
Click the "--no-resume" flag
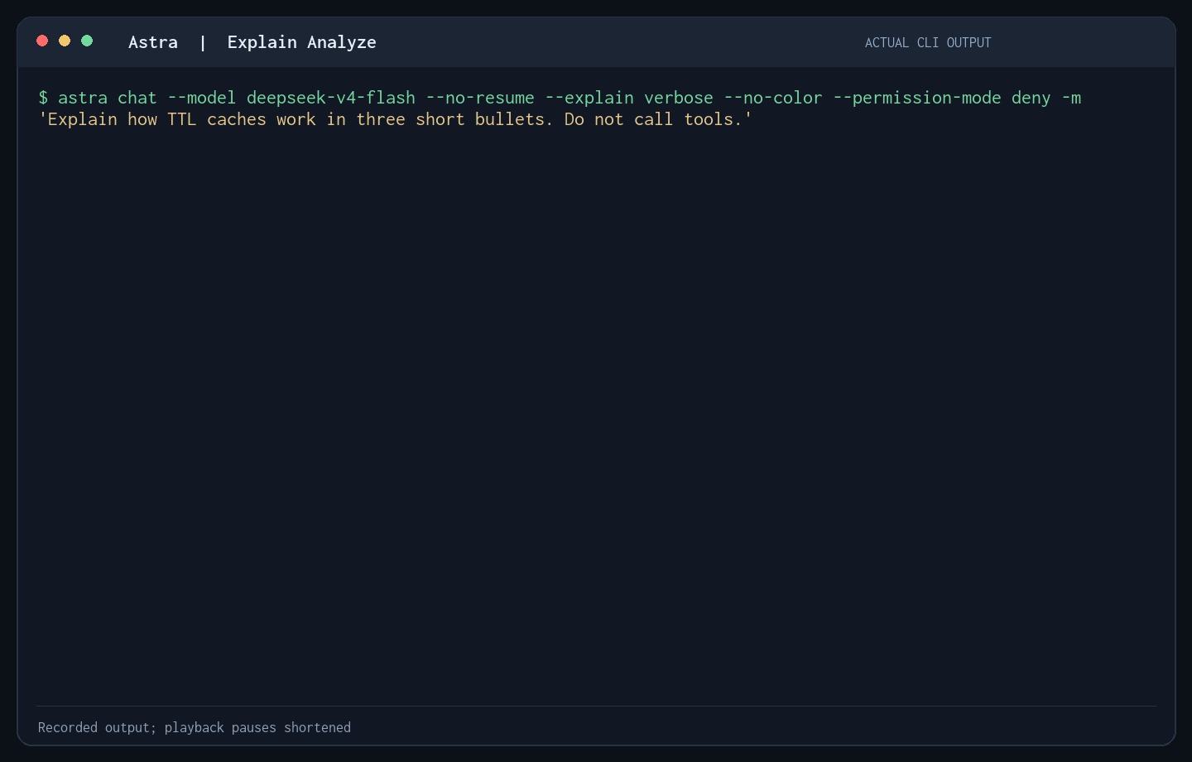(480, 98)
